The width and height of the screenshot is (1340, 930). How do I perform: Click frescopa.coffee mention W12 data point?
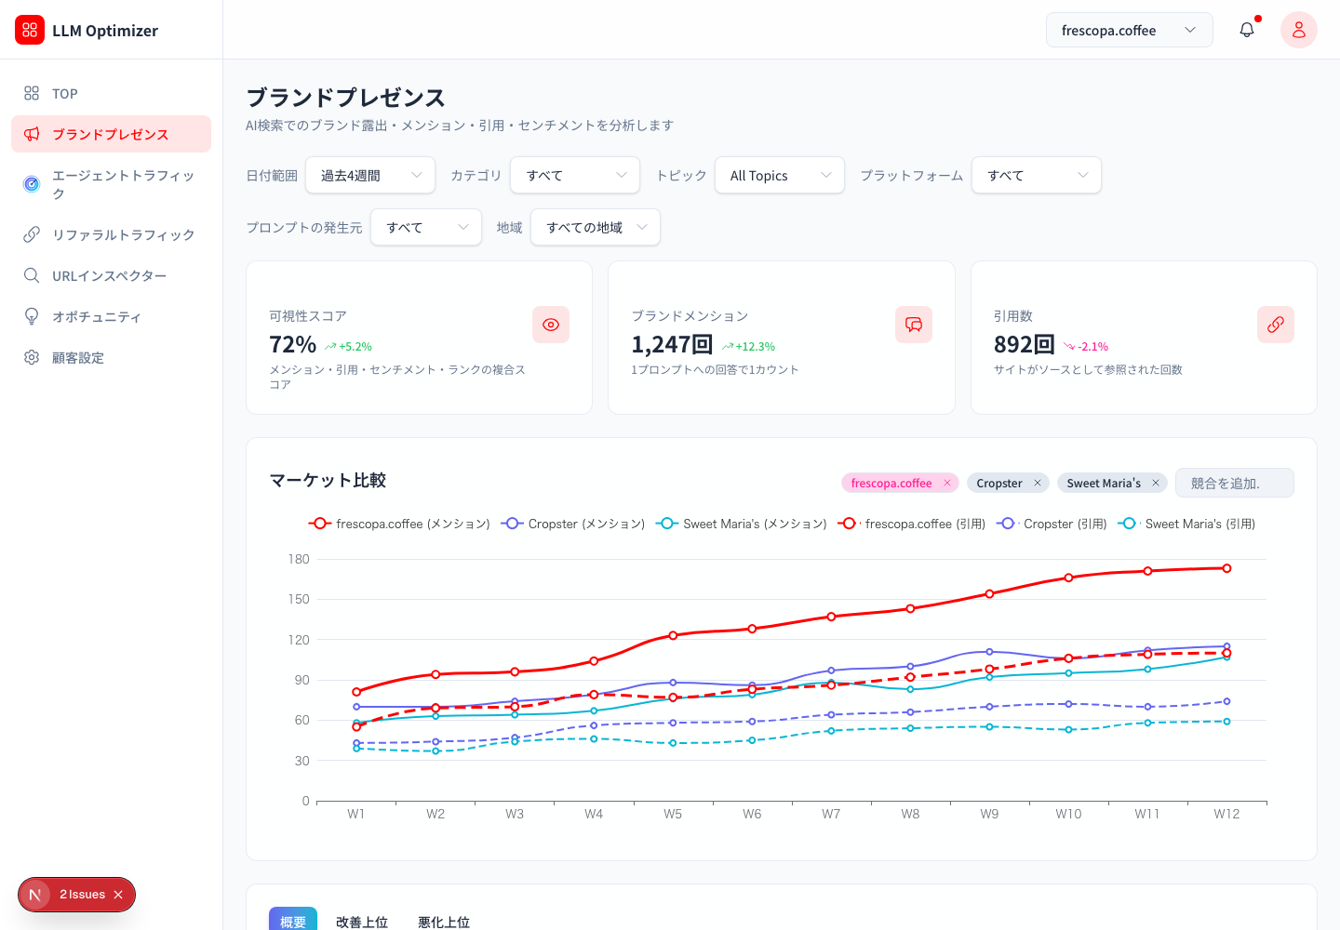(1226, 568)
